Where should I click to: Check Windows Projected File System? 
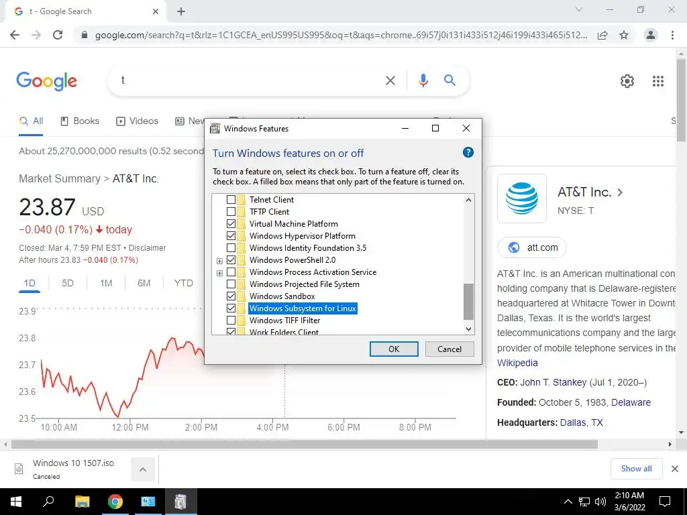click(231, 284)
